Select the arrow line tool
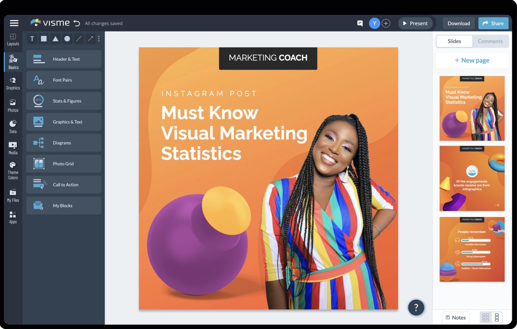Screen dimensions: 517x329 coord(91,39)
